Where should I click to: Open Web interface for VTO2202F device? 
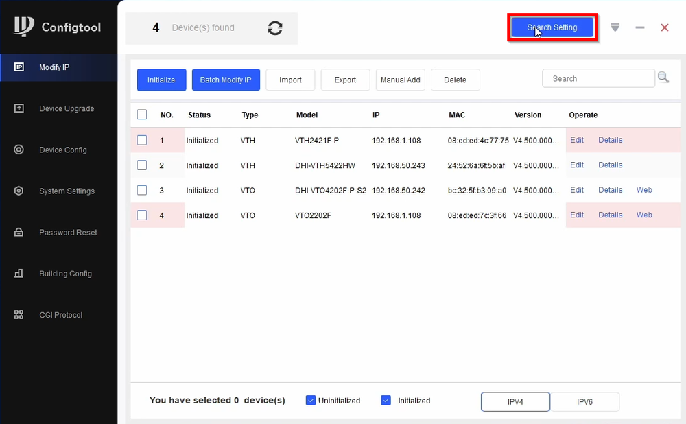point(643,215)
